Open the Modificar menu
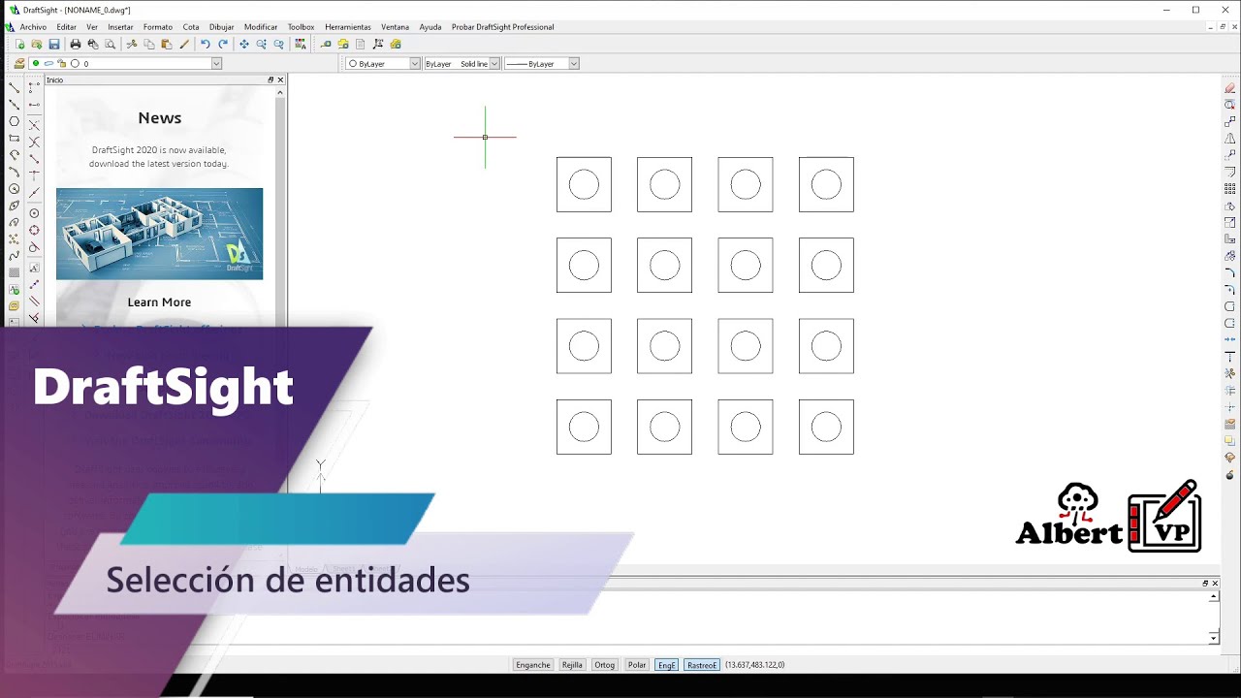This screenshot has width=1241, height=698. (261, 27)
